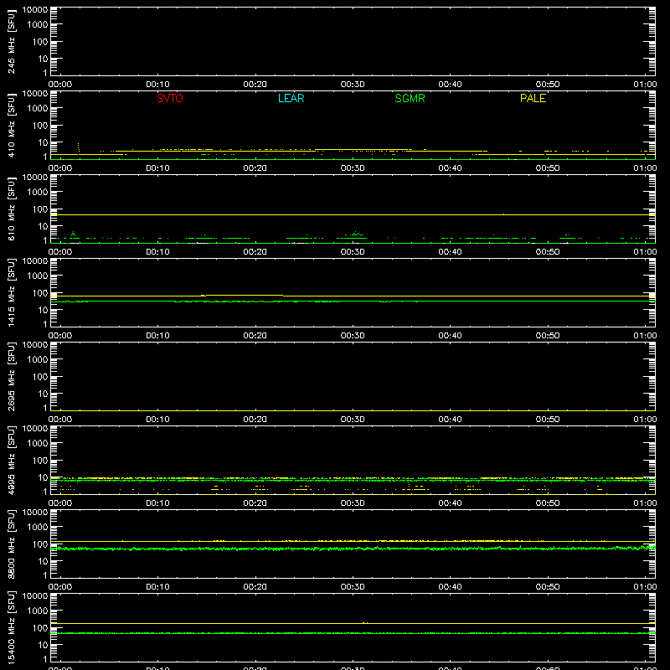Select the 1415 MHz [SFU] axis title
The image size is (670, 670).
point(11,292)
